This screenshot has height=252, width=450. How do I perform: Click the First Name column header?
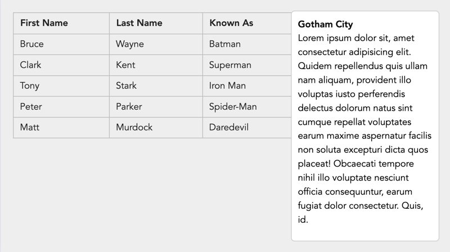(x=61, y=23)
